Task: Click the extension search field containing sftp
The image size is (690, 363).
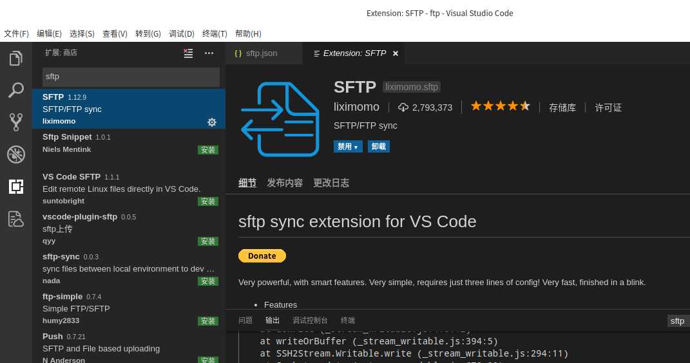Action: [x=131, y=77]
